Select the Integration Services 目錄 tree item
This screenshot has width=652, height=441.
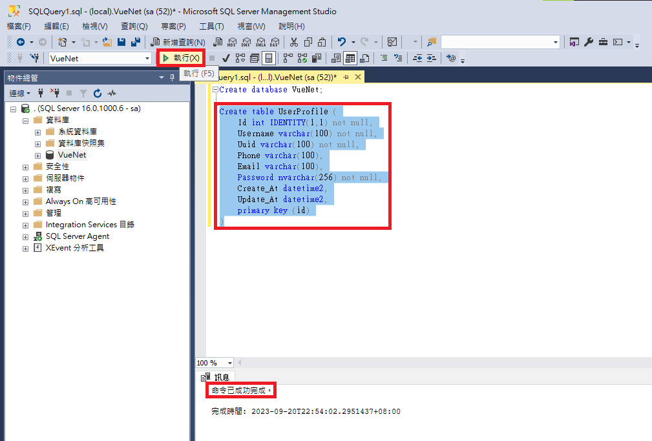(90, 225)
